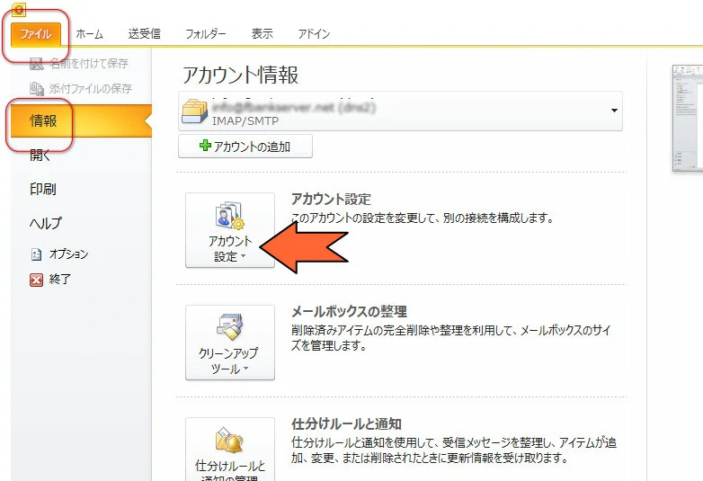Click the クリーンアップ ツール broom icon
The image size is (703, 481).
click(x=229, y=326)
